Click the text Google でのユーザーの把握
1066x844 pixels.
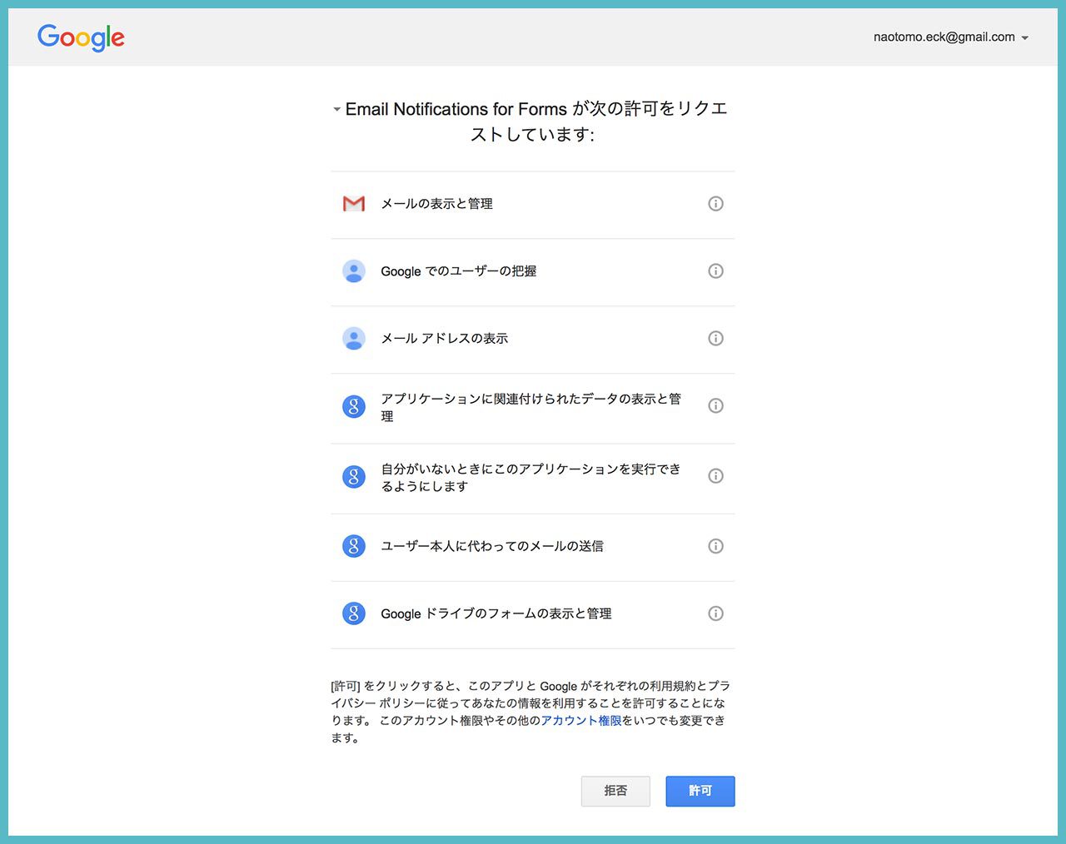(x=458, y=271)
